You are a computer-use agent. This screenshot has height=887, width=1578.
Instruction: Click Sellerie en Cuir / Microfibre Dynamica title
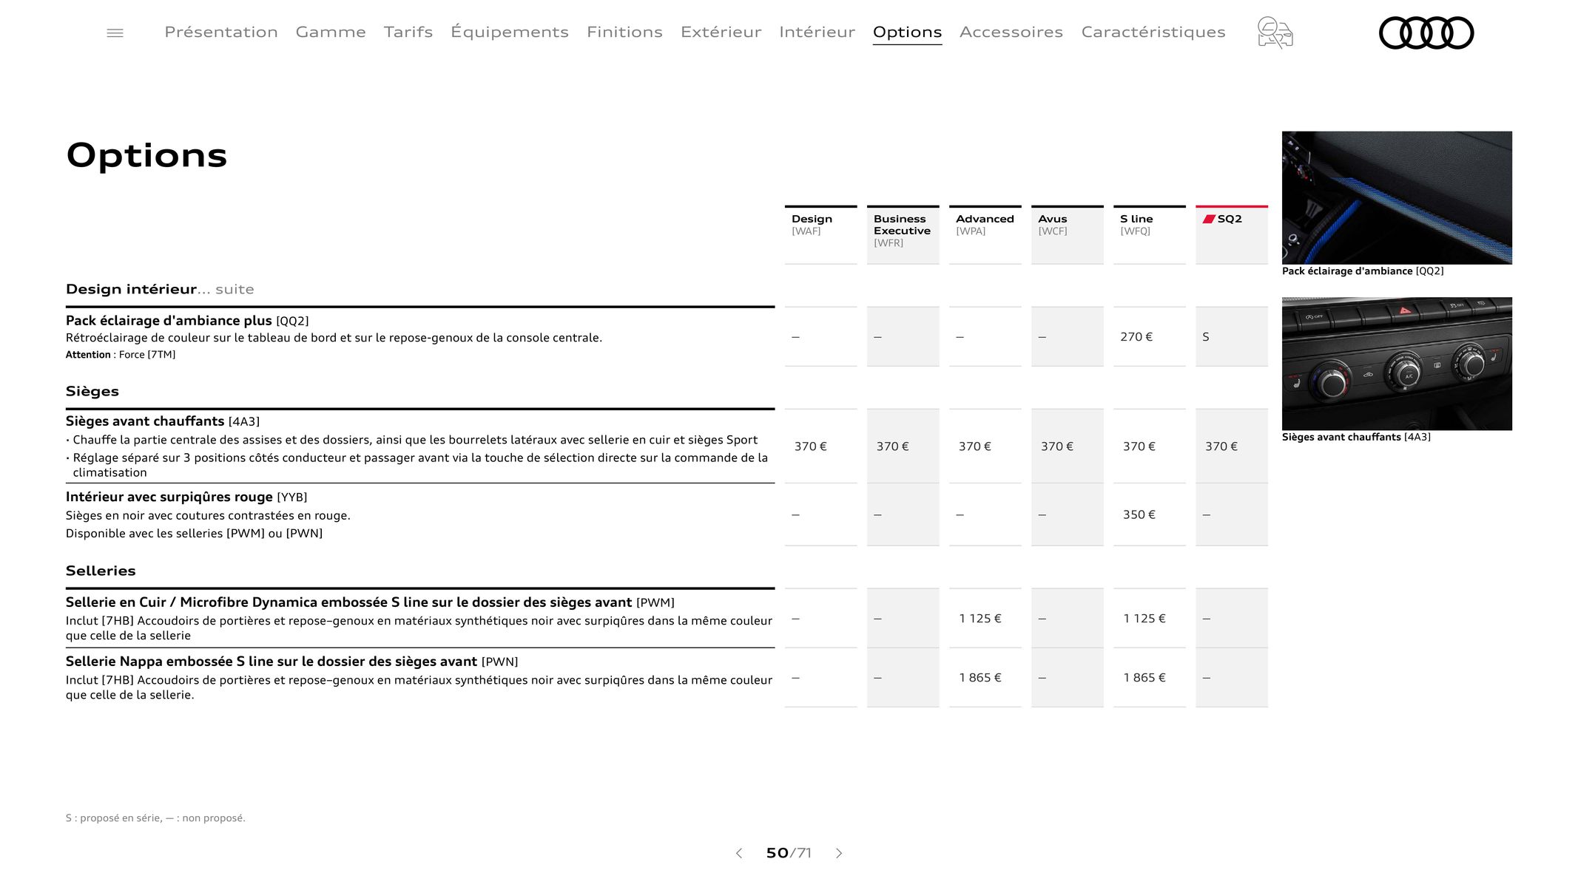[x=349, y=602]
